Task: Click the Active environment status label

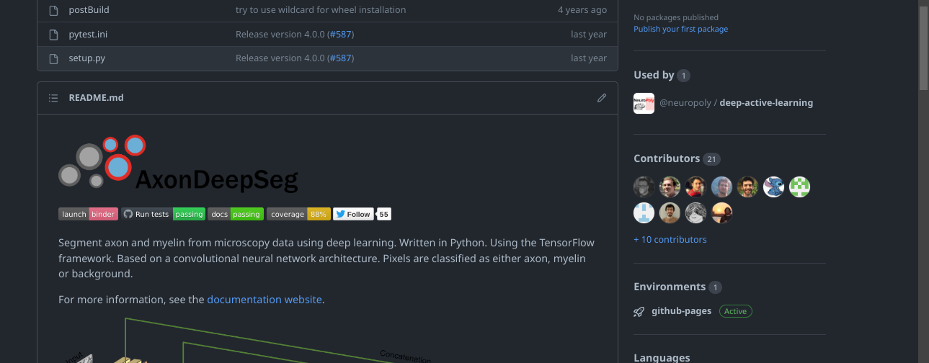Action: pyautogui.click(x=735, y=311)
